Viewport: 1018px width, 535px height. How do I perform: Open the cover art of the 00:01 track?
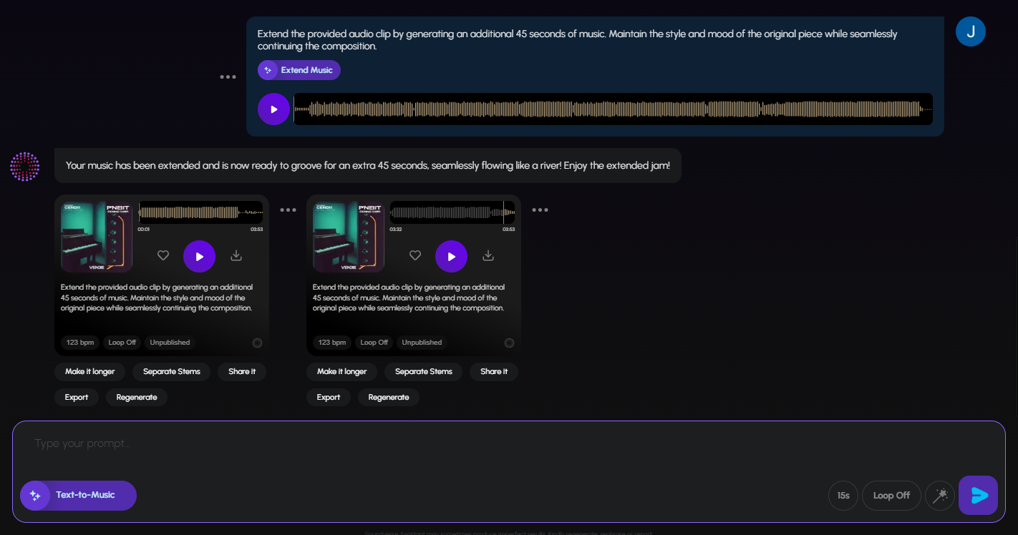(97, 237)
